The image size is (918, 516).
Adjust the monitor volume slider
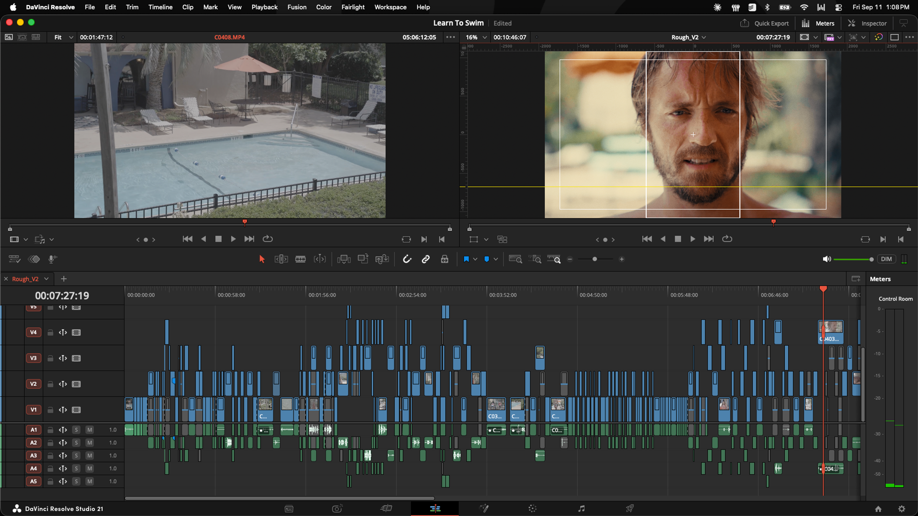pos(853,260)
